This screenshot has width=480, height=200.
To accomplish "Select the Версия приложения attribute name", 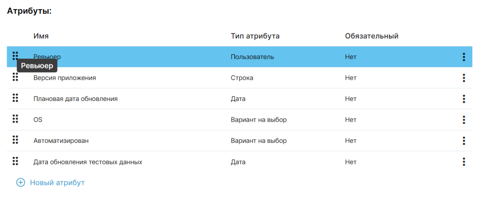I will coord(65,78).
